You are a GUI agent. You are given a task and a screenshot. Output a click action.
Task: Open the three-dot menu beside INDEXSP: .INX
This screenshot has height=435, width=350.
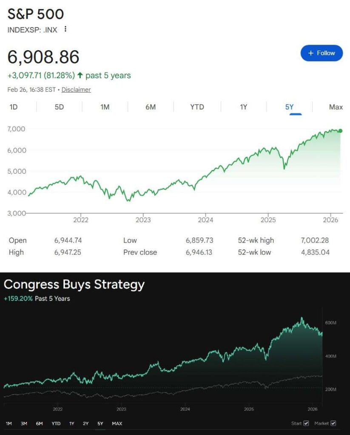click(x=65, y=29)
